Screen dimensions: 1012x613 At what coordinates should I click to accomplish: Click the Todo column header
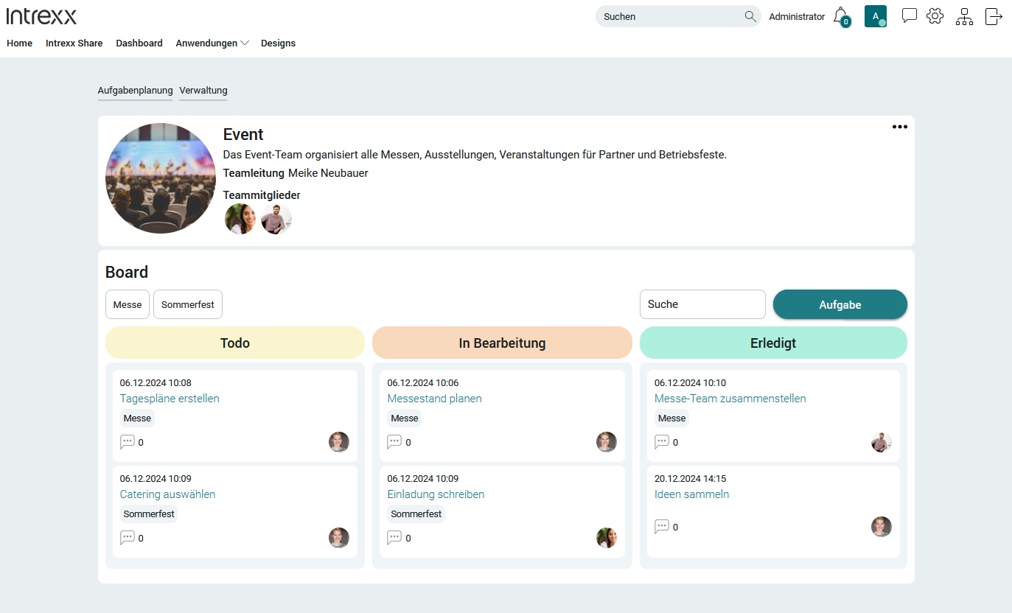click(235, 343)
